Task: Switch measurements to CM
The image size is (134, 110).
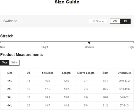Action: coord(115,21)
